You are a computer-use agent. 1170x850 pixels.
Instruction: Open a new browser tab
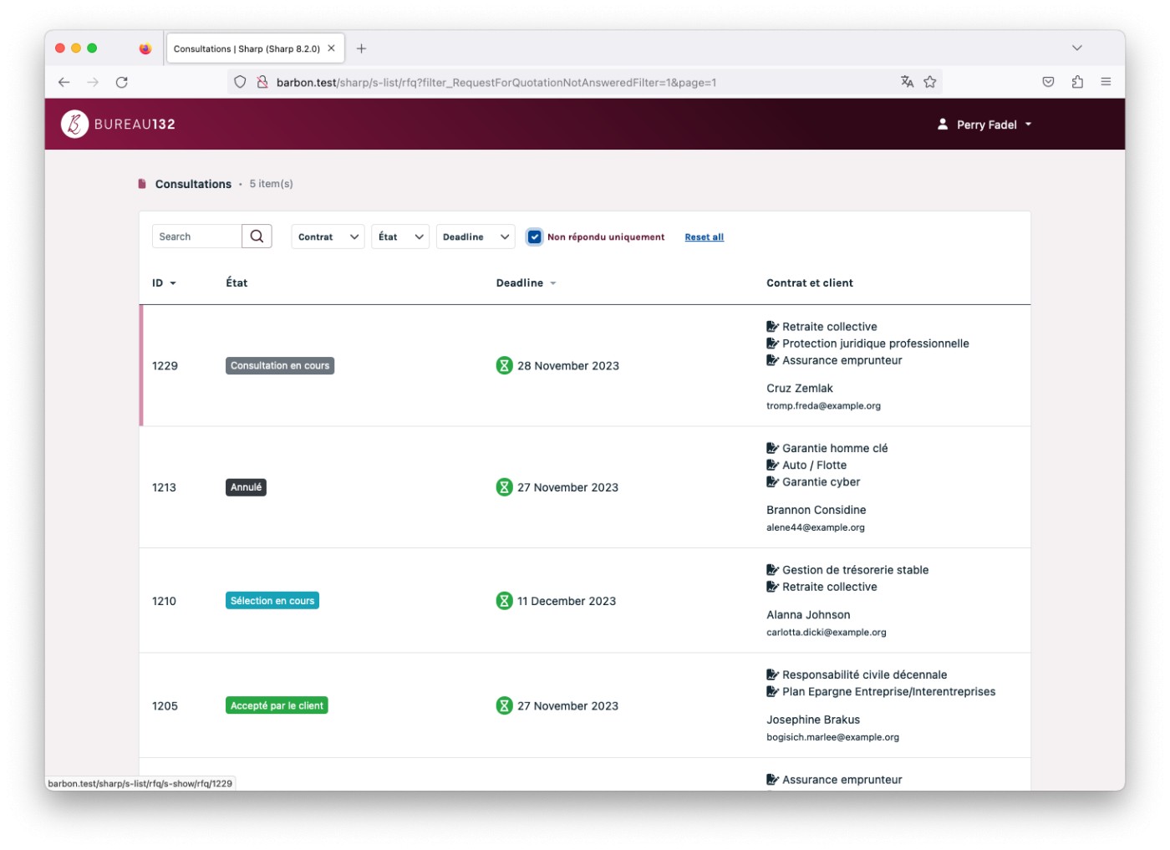coord(361,48)
